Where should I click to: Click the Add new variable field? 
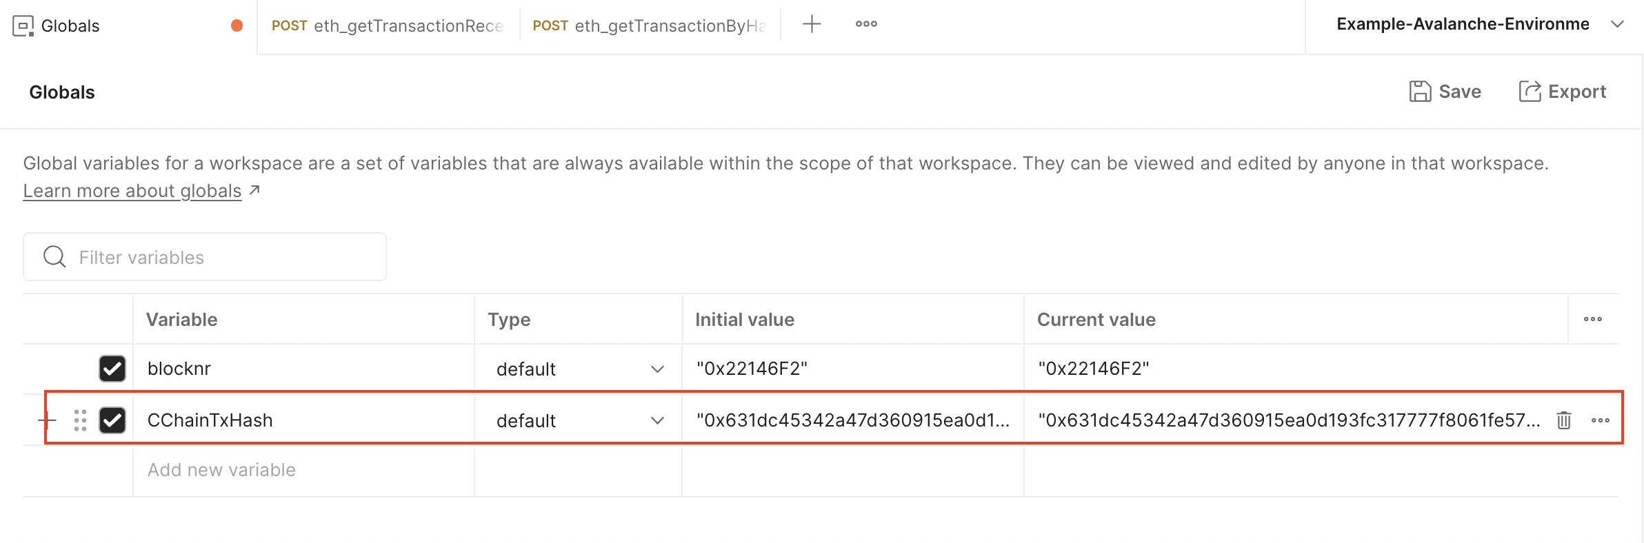[x=221, y=470]
